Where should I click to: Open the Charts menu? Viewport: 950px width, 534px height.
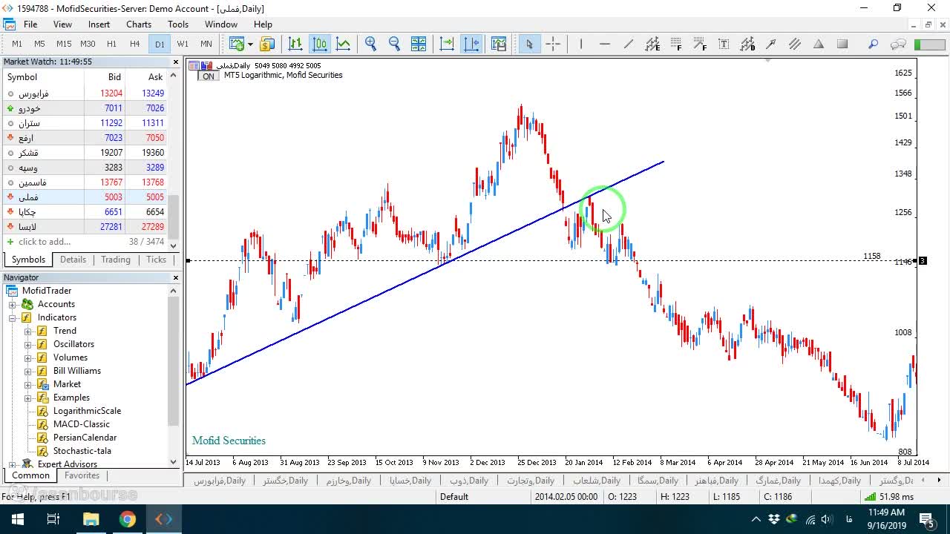(139, 24)
